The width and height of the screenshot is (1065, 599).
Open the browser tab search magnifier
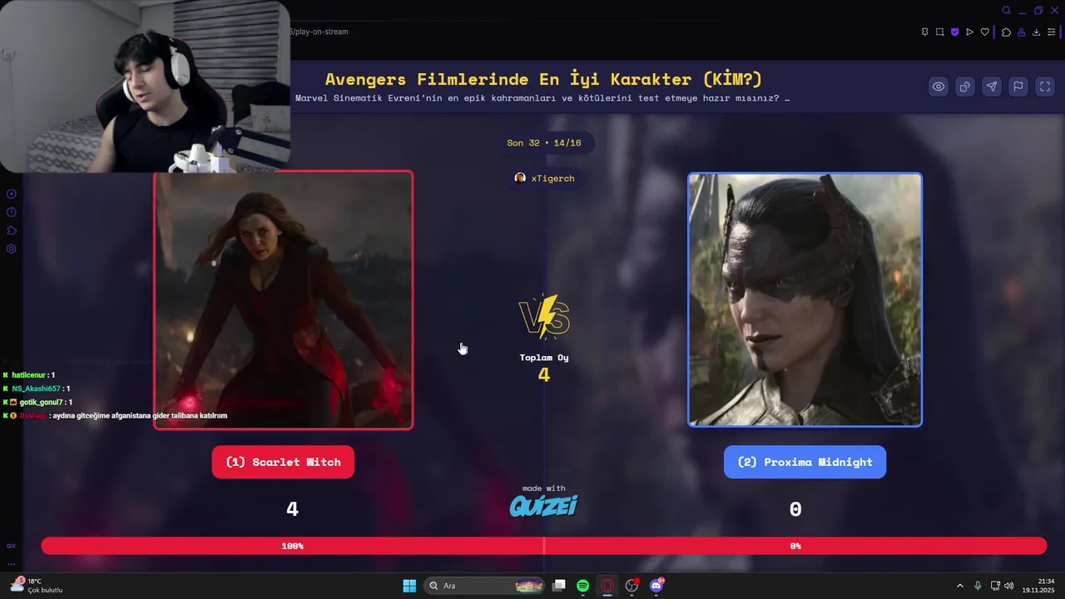tap(1006, 11)
